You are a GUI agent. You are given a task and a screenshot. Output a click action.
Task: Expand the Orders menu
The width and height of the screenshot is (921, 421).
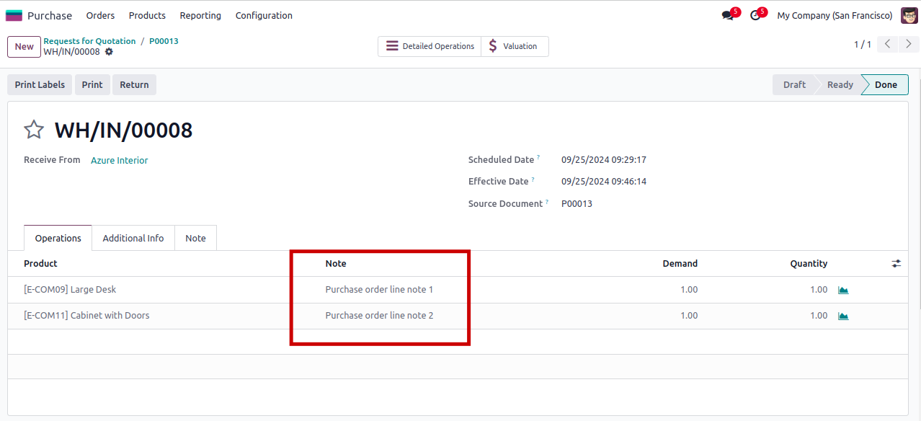100,15
